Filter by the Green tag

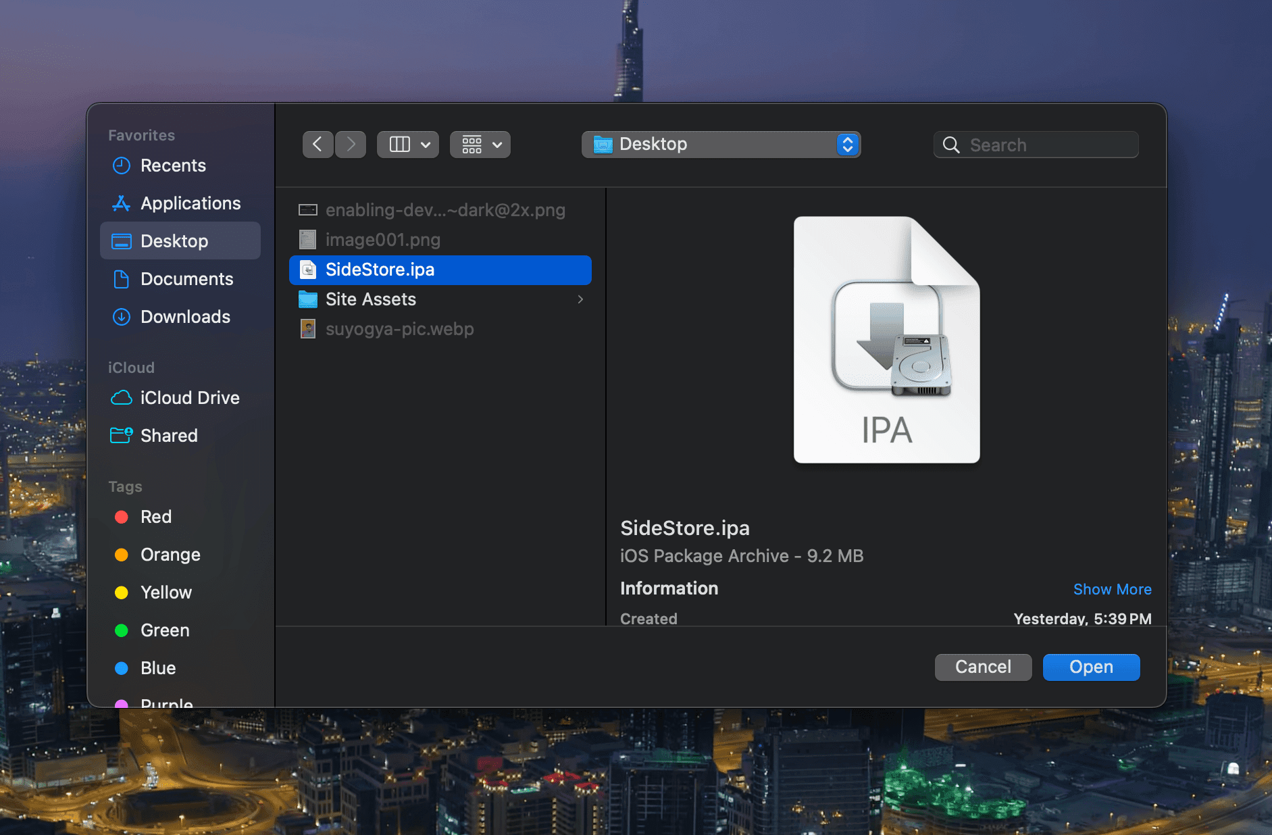pos(164,630)
